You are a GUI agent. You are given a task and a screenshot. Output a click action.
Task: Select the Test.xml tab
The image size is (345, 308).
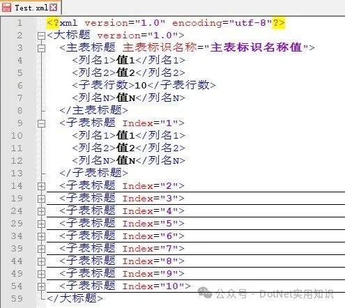tap(31, 8)
